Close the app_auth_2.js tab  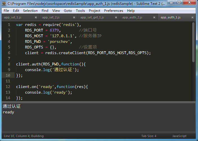[154, 17]
